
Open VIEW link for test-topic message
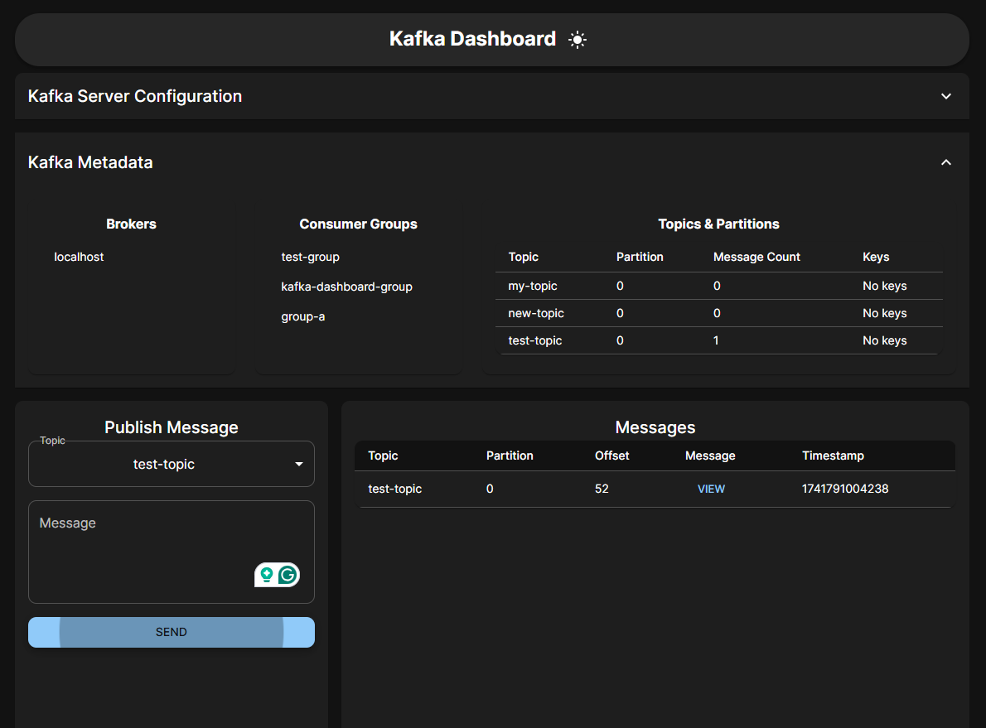711,489
